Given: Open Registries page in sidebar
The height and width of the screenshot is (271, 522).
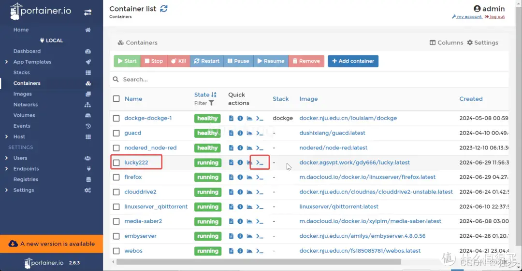Looking at the screenshot, I should pyautogui.click(x=26, y=179).
